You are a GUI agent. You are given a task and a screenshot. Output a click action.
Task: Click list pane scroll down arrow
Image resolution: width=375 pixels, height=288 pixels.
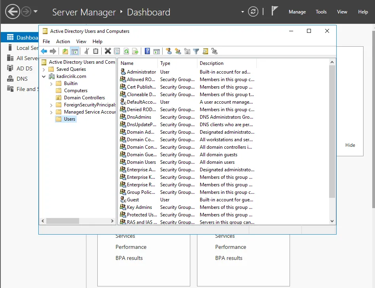pos(332,221)
